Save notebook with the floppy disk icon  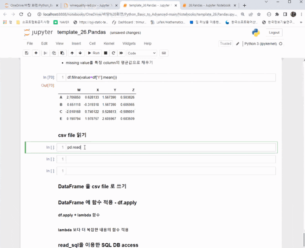click(x=27, y=53)
